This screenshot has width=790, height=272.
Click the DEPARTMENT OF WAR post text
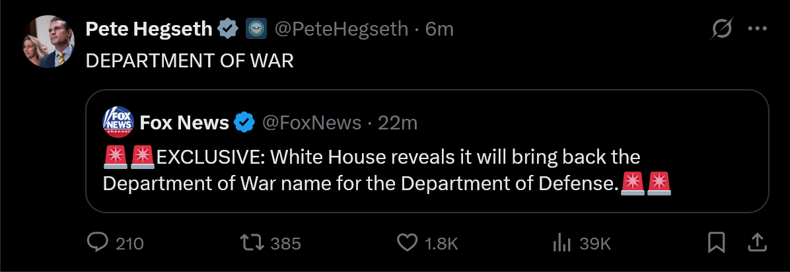pos(190,60)
